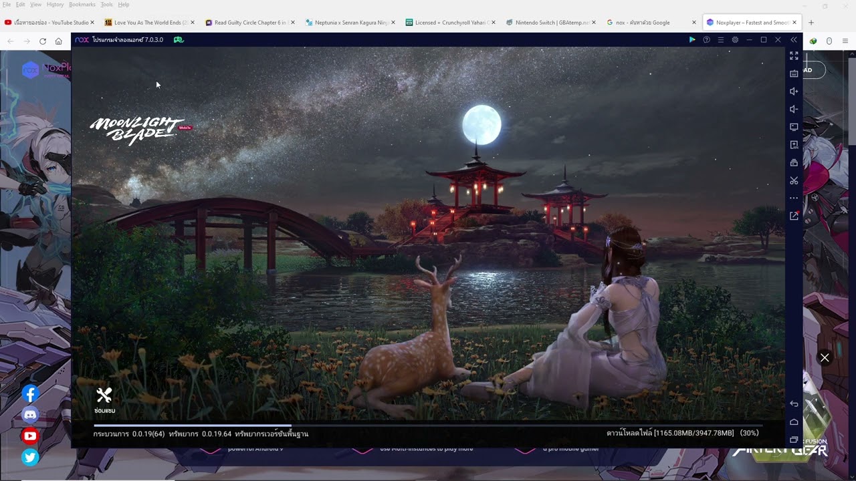
Task: Open browser application hamburger menu
Action: [x=845, y=41]
